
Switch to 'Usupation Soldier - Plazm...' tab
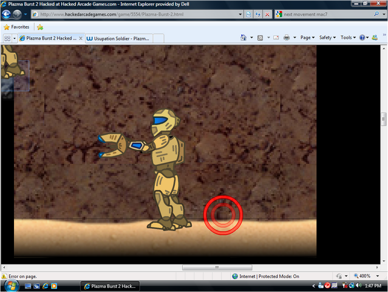(119, 38)
